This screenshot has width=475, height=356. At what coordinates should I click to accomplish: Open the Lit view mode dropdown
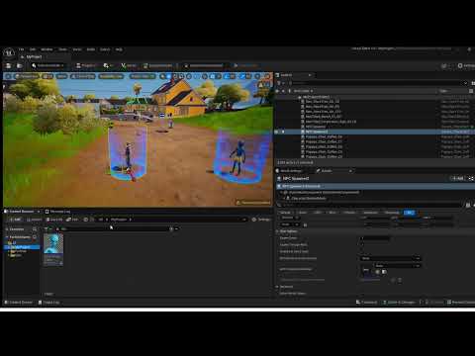click(x=47, y=76)
